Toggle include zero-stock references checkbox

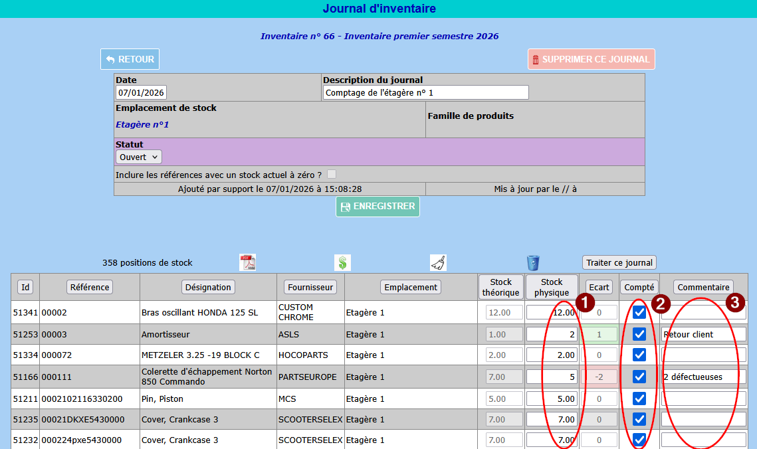[332, 174]
